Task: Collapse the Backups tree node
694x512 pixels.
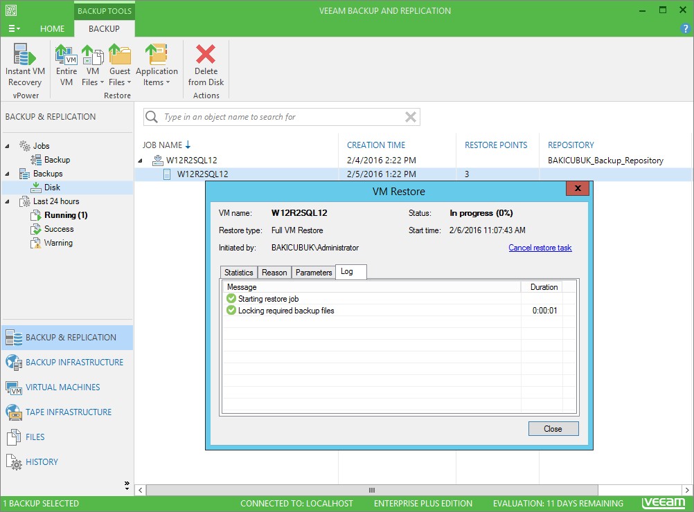Action: click(x=7, y=174)
